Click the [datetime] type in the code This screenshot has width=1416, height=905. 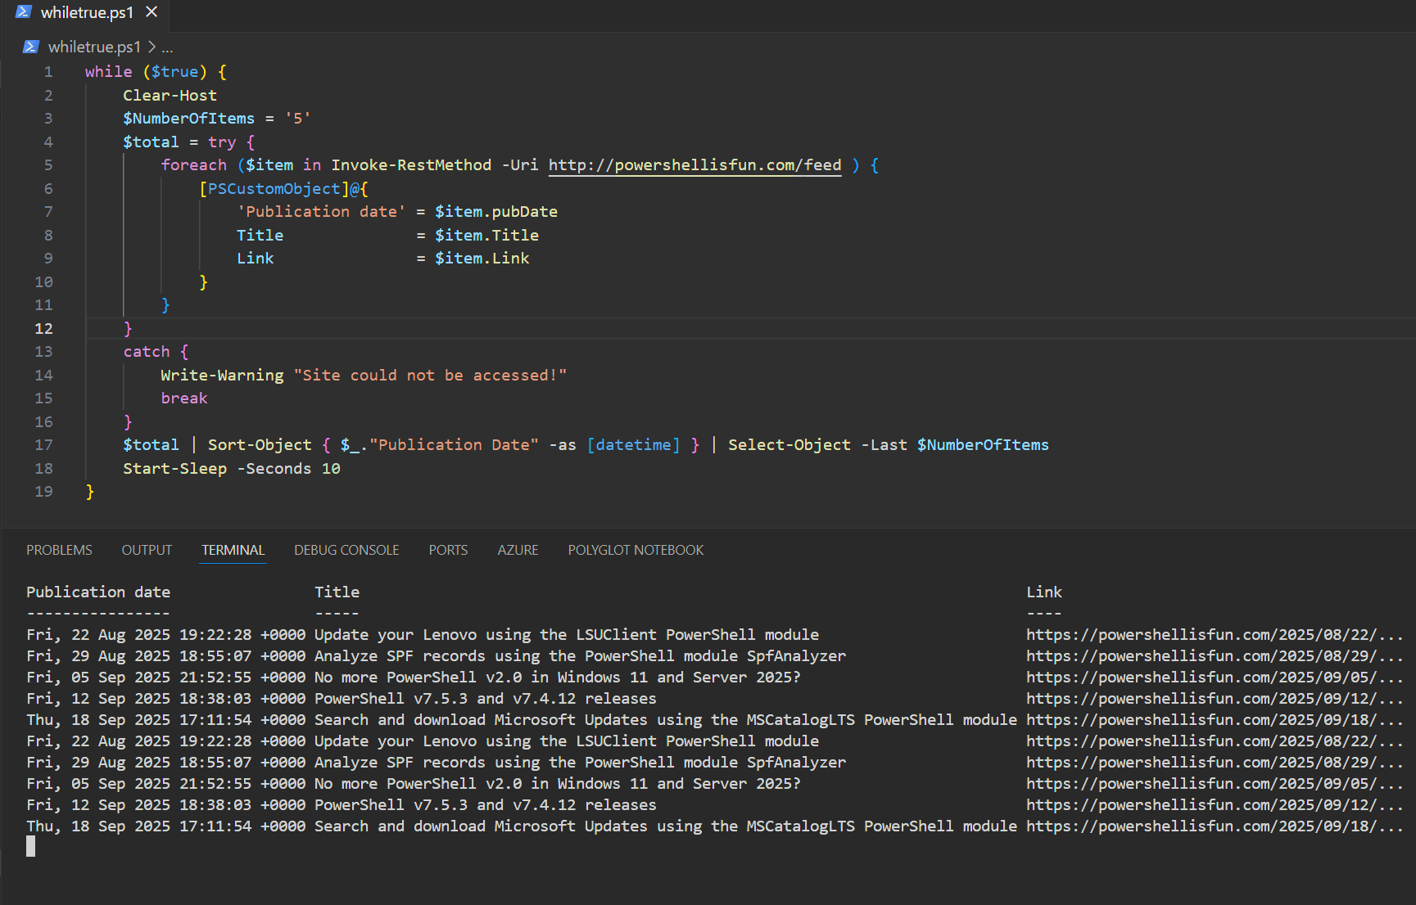[x=633, y=445]
